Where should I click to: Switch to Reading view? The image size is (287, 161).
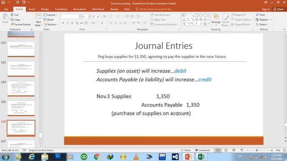click(x=234, y=150)
